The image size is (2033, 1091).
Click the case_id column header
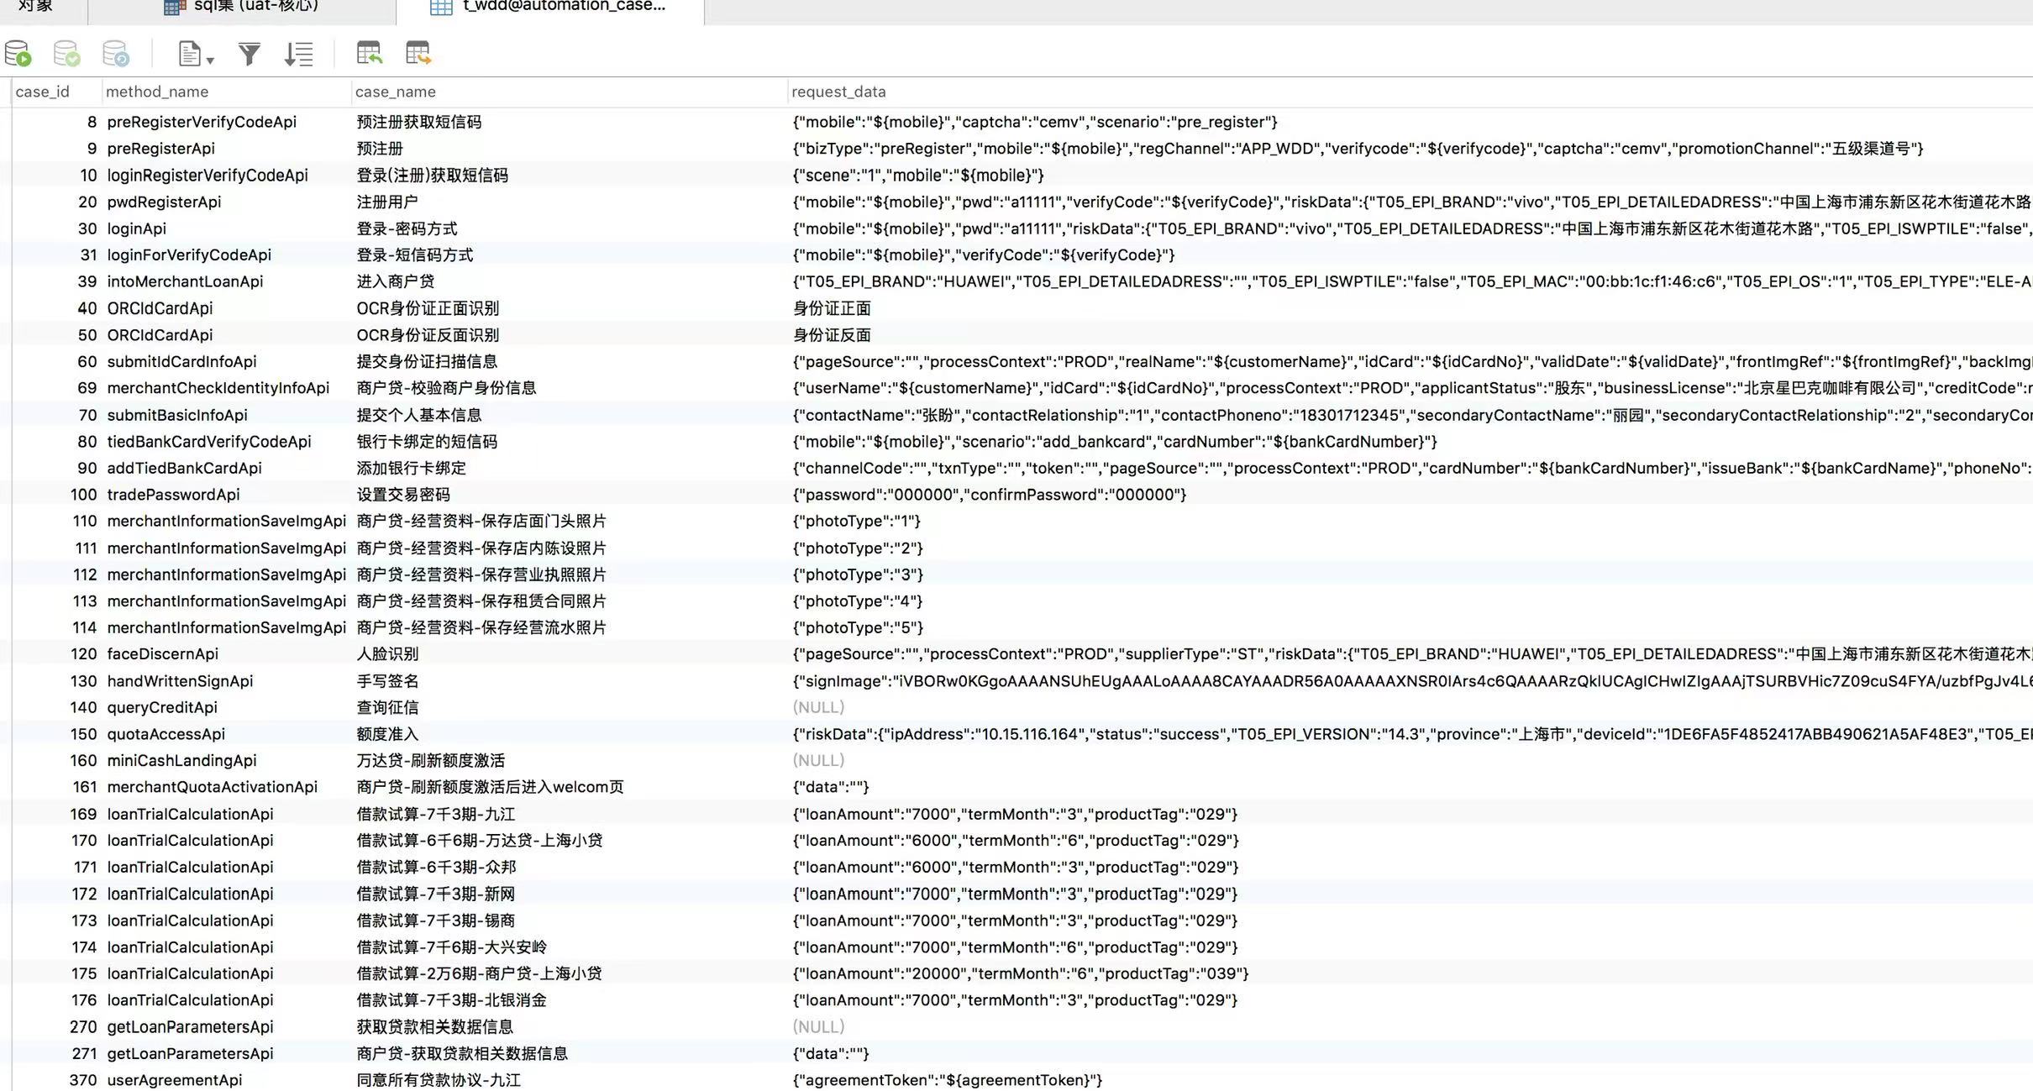click(43, 92)
